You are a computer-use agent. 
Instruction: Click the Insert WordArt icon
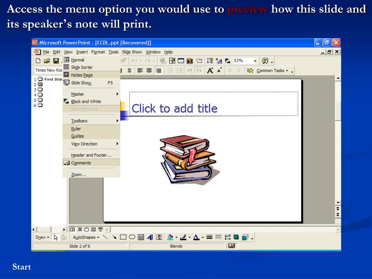[150, 237]
